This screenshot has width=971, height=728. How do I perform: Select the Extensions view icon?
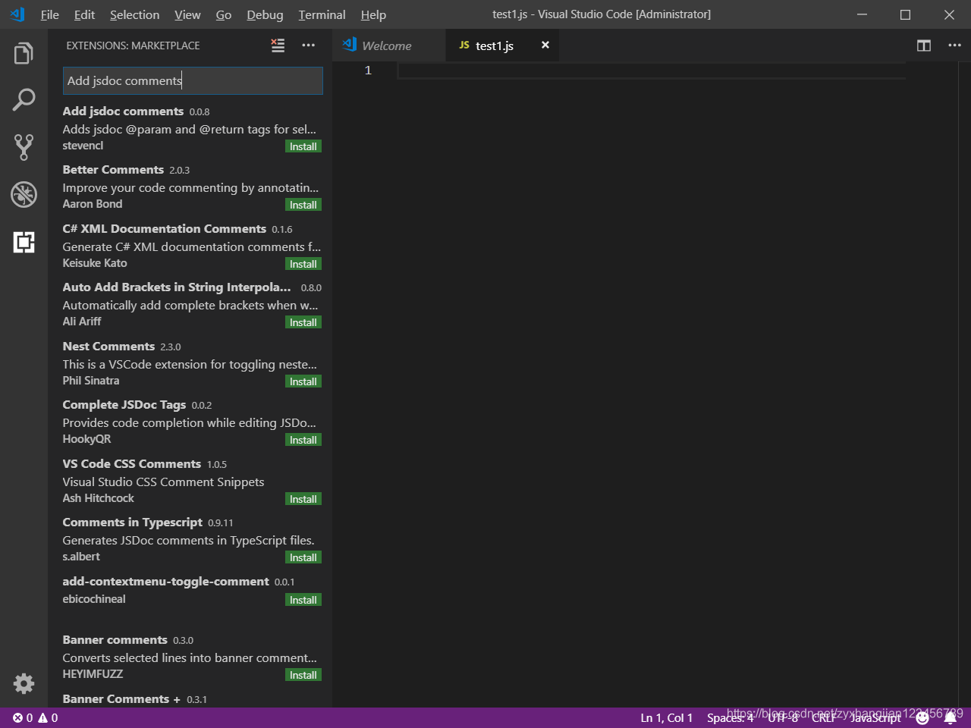pyautogui.click(x=24, y=242)
